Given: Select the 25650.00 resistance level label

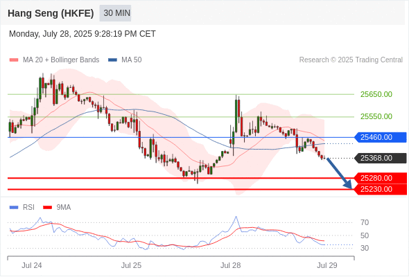Looking at the screenshot, I should point(376,94).
